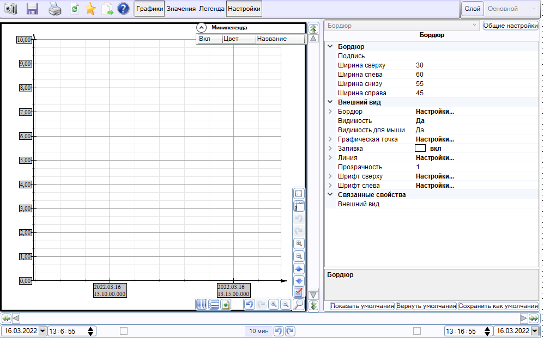544x338 pixels.
Task: Open the start date 16.03.2022 calendar dropdown
Action: pyautogui.click(x=43, y=331)
